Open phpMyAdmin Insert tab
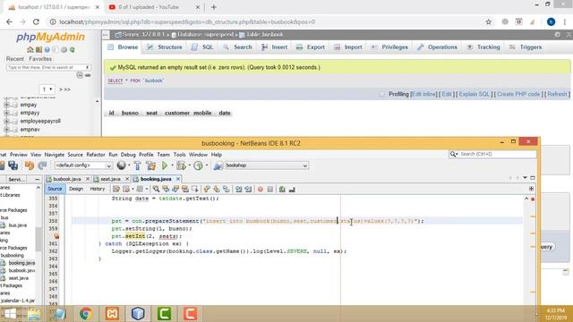Viewport: 573px width, 322px height. click(275, 47)
